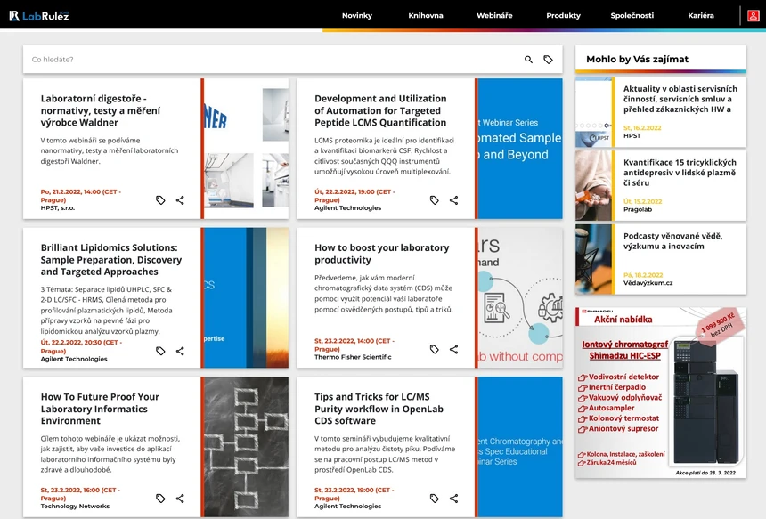Click the 'HPST, s.r.o.' organizer name
Screen dimensions: 766x519
[x=58, y=208]
